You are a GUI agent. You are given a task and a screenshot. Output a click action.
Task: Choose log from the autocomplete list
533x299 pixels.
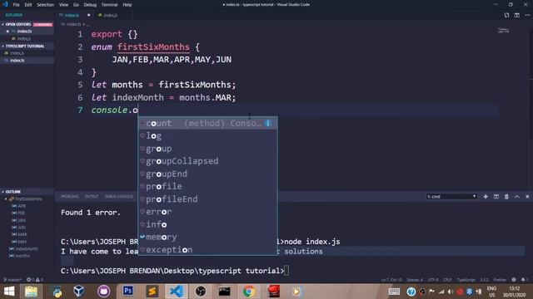pyautogui.click(x=207, y=136)
